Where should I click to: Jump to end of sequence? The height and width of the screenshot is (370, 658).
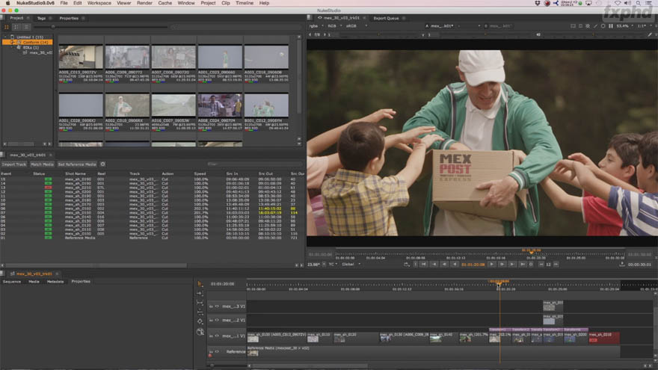point(523,265)
